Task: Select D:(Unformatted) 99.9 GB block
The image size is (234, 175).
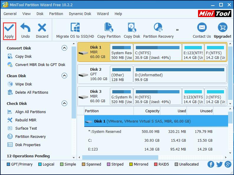Action: (x=180, y=74)
